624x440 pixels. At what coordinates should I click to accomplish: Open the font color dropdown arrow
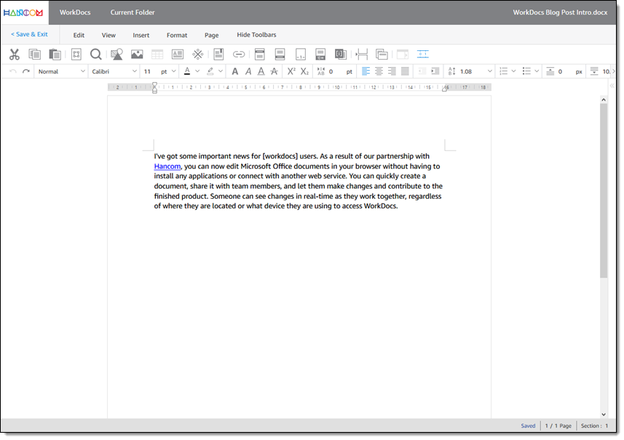click(x=197, y=71)
